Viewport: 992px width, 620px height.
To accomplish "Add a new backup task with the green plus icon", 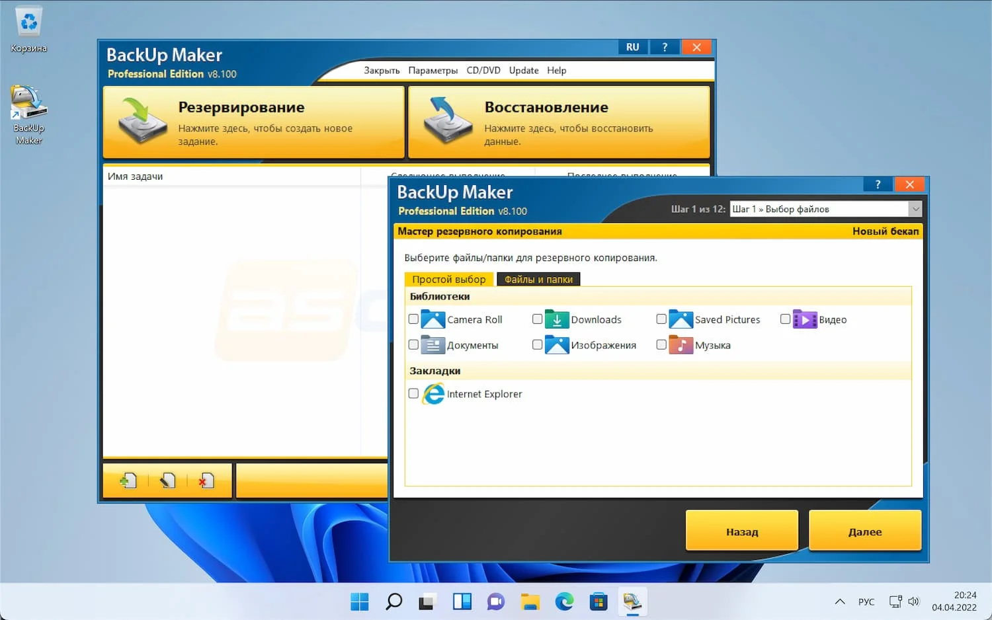I will 127,481.
